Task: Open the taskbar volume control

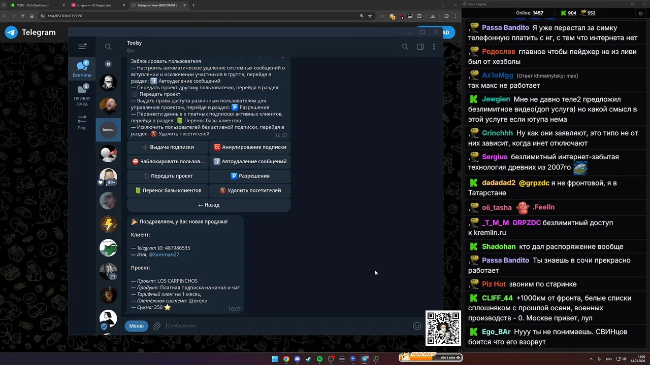Action: [624, 359]
